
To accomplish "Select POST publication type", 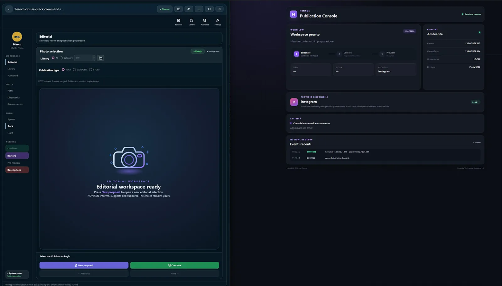I will pyautogui.click(x=63, y=70).
